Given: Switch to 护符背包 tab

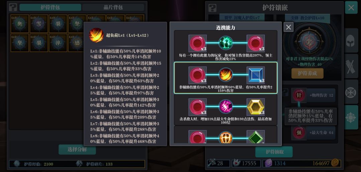Looking at the screenshot, I should pos(50,7).
